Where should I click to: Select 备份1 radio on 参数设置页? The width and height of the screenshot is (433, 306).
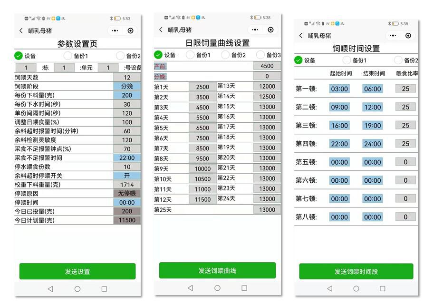click(x=68, y=56)
